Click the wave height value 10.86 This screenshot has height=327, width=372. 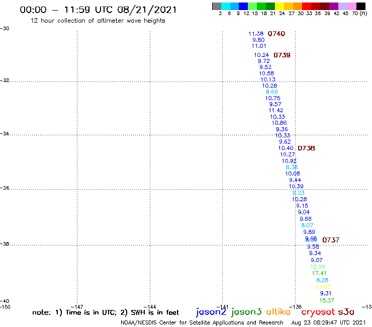click(x=279, y=123)
